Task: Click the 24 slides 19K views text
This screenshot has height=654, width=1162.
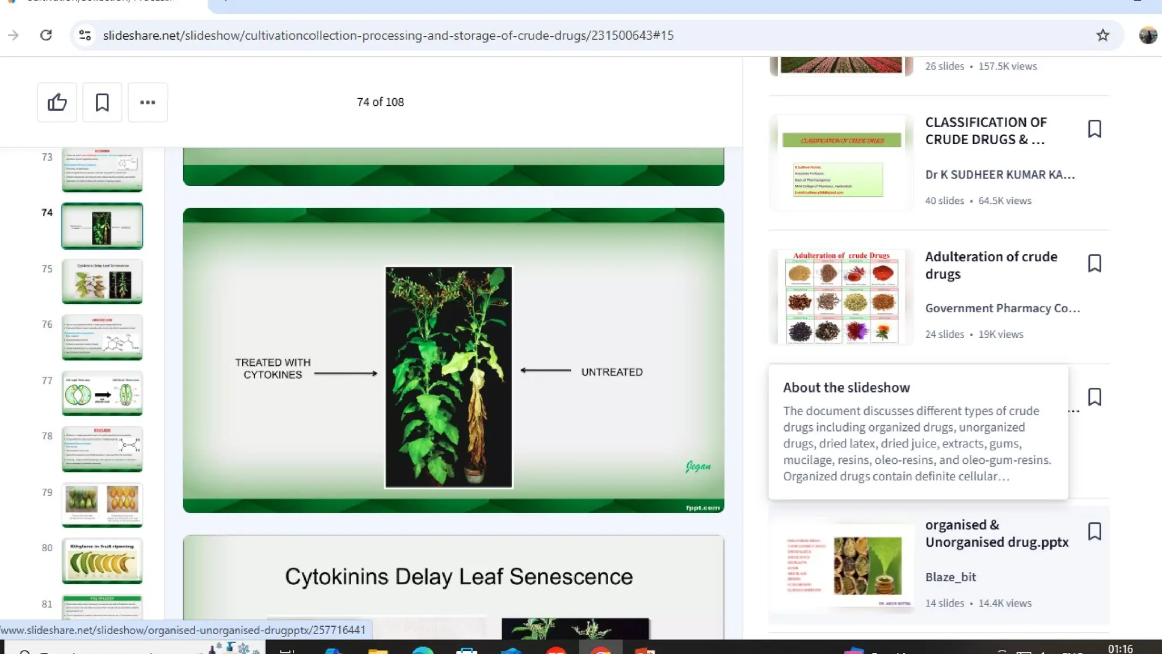Action: [974, 334]
